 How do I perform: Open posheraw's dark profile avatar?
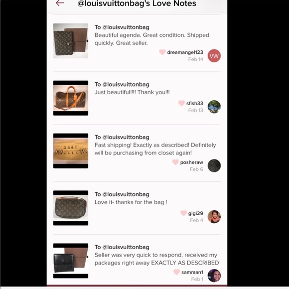pos(214,165)
